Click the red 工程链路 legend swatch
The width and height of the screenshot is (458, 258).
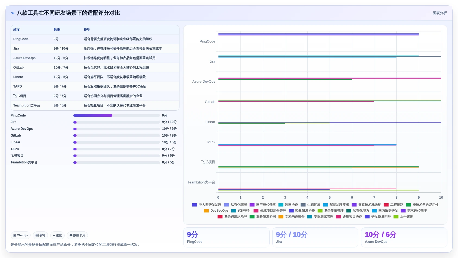coord(386,205)
